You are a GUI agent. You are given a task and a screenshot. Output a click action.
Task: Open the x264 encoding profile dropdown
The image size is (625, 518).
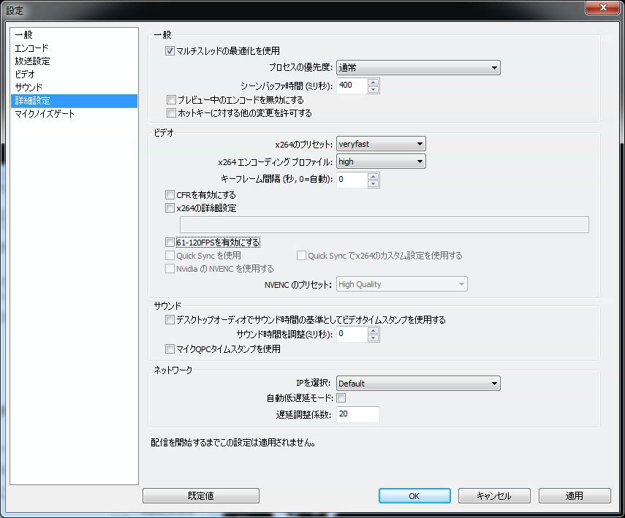coord(381,161)
